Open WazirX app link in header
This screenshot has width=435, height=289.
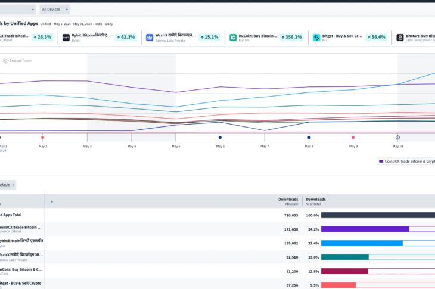(175, 35)
